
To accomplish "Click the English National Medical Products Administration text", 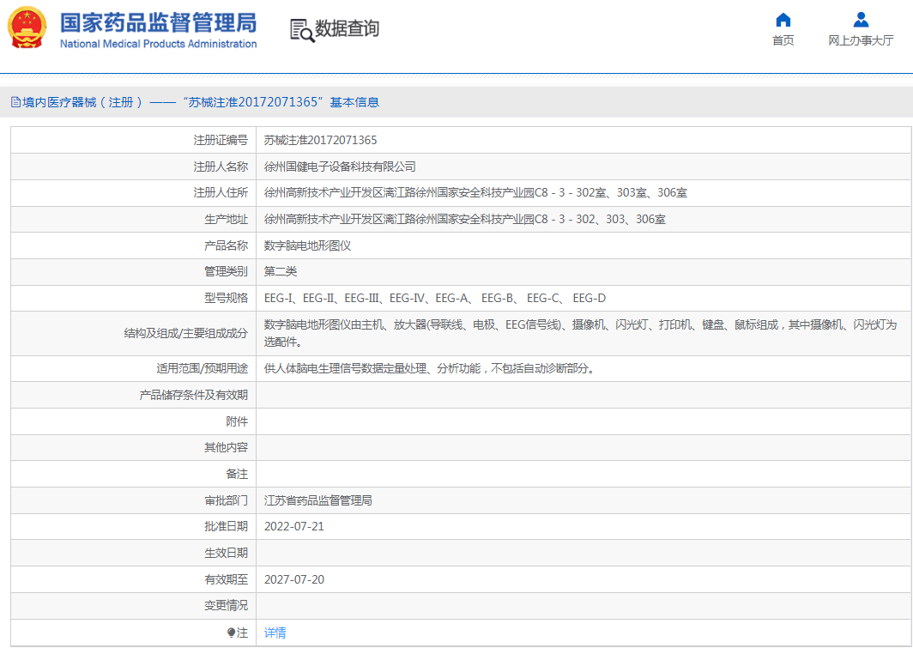I will pos(158,44).
